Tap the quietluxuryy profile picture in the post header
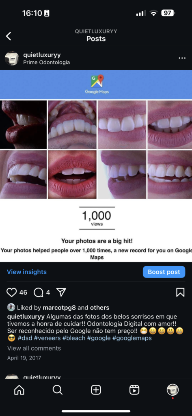192x416 pixels. point(12,58)
